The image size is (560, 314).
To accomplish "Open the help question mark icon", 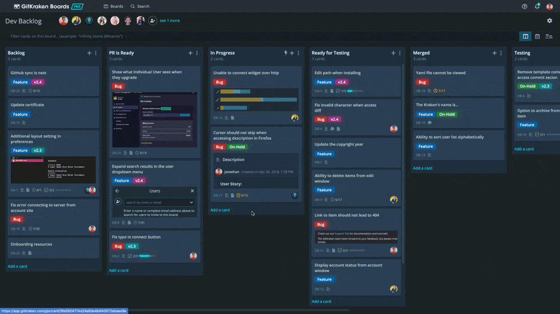I will click(524, 6).
